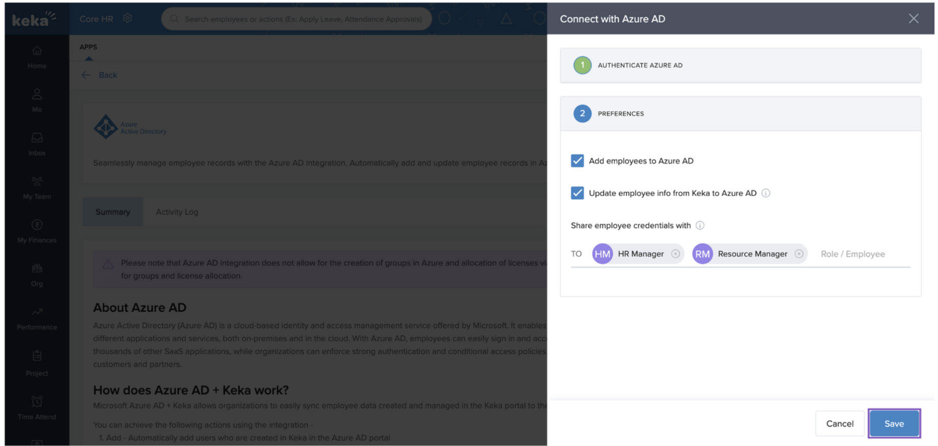Open My Finances in sidebar
The width and height of the screenshot is (938, 446).
coord(37,231)
